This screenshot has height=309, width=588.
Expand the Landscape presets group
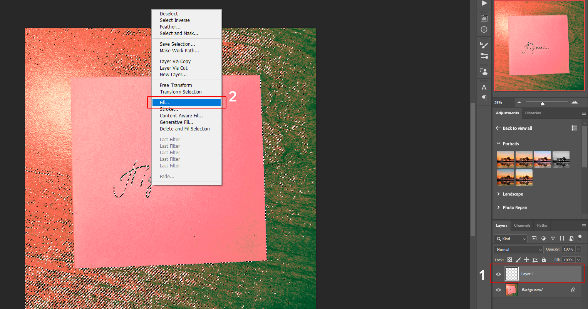499,194
